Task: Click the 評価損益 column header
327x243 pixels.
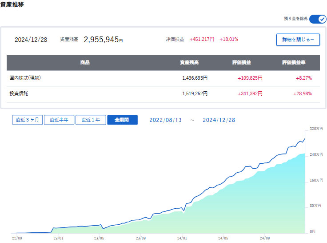Action: (x=242, y=63)
